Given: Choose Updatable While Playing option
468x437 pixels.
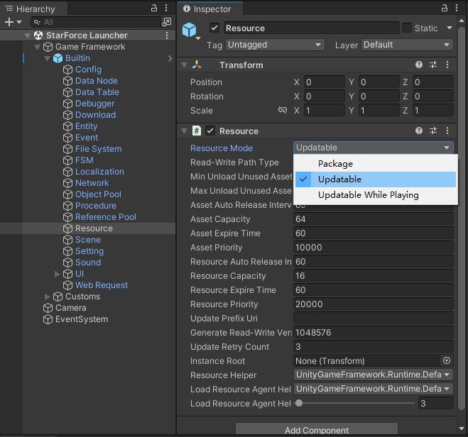Looking at the screenshot, I should click(368, 195).
